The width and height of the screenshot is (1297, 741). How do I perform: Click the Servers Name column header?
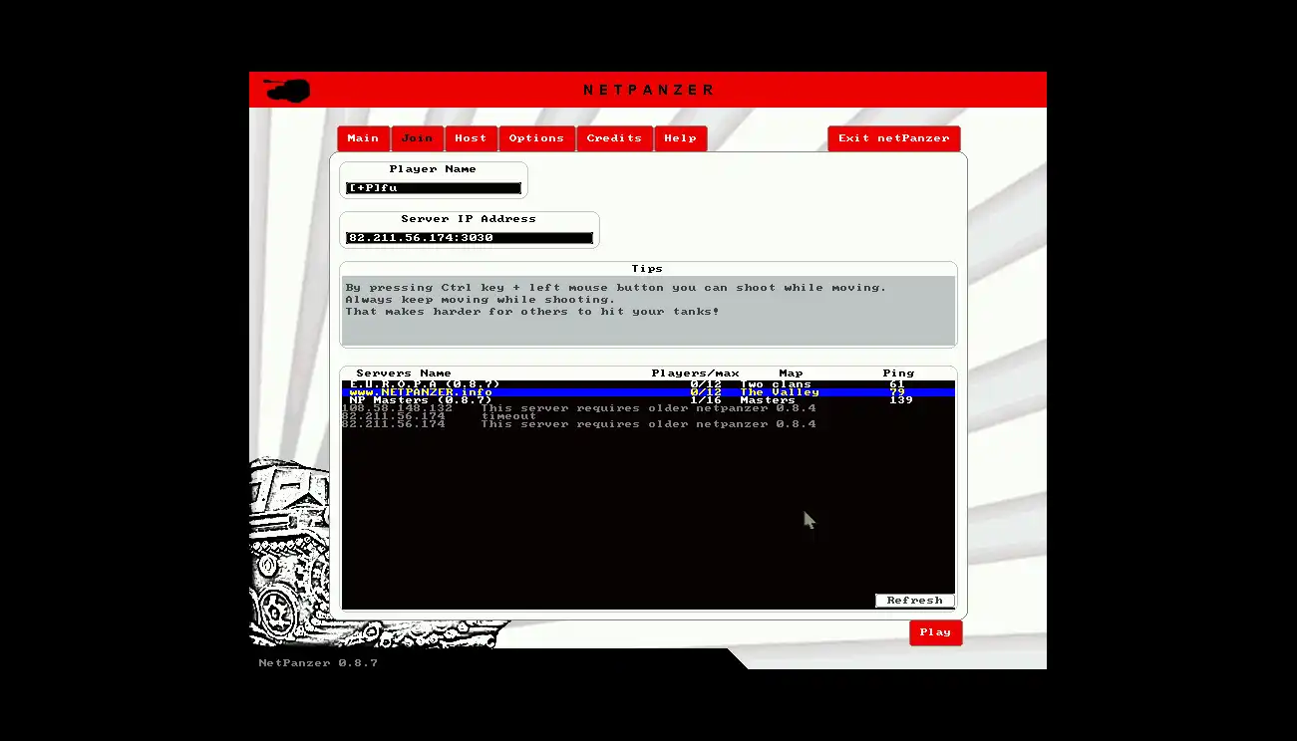(x=404, y=373)
